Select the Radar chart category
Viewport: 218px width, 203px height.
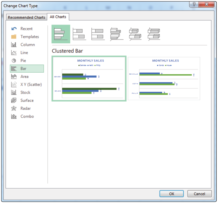(26, 108)
